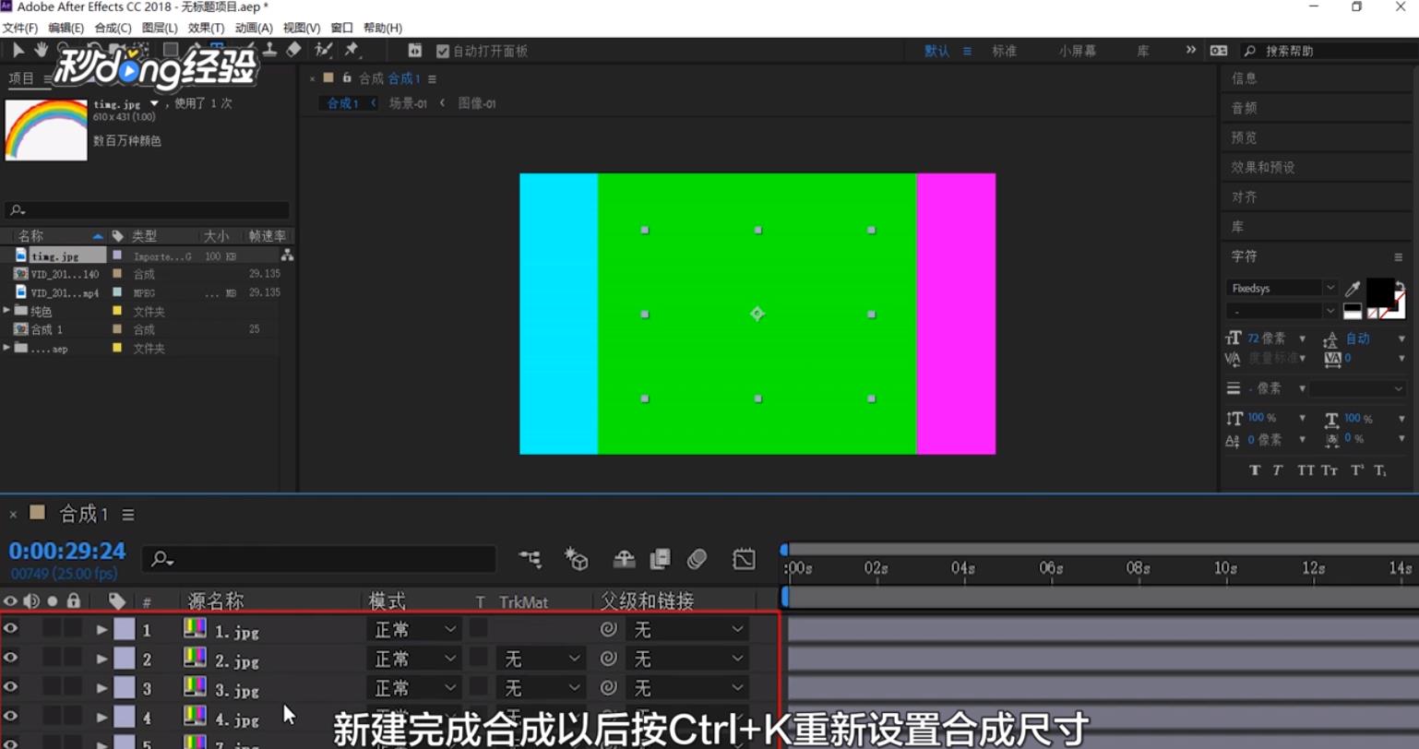Open the blend mode dropdown for 2.jpg
The image size is (1419, 749).
[x=414, y=658]
